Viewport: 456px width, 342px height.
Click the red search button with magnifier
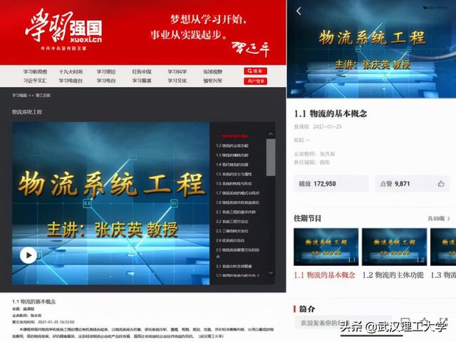(255, 71)
